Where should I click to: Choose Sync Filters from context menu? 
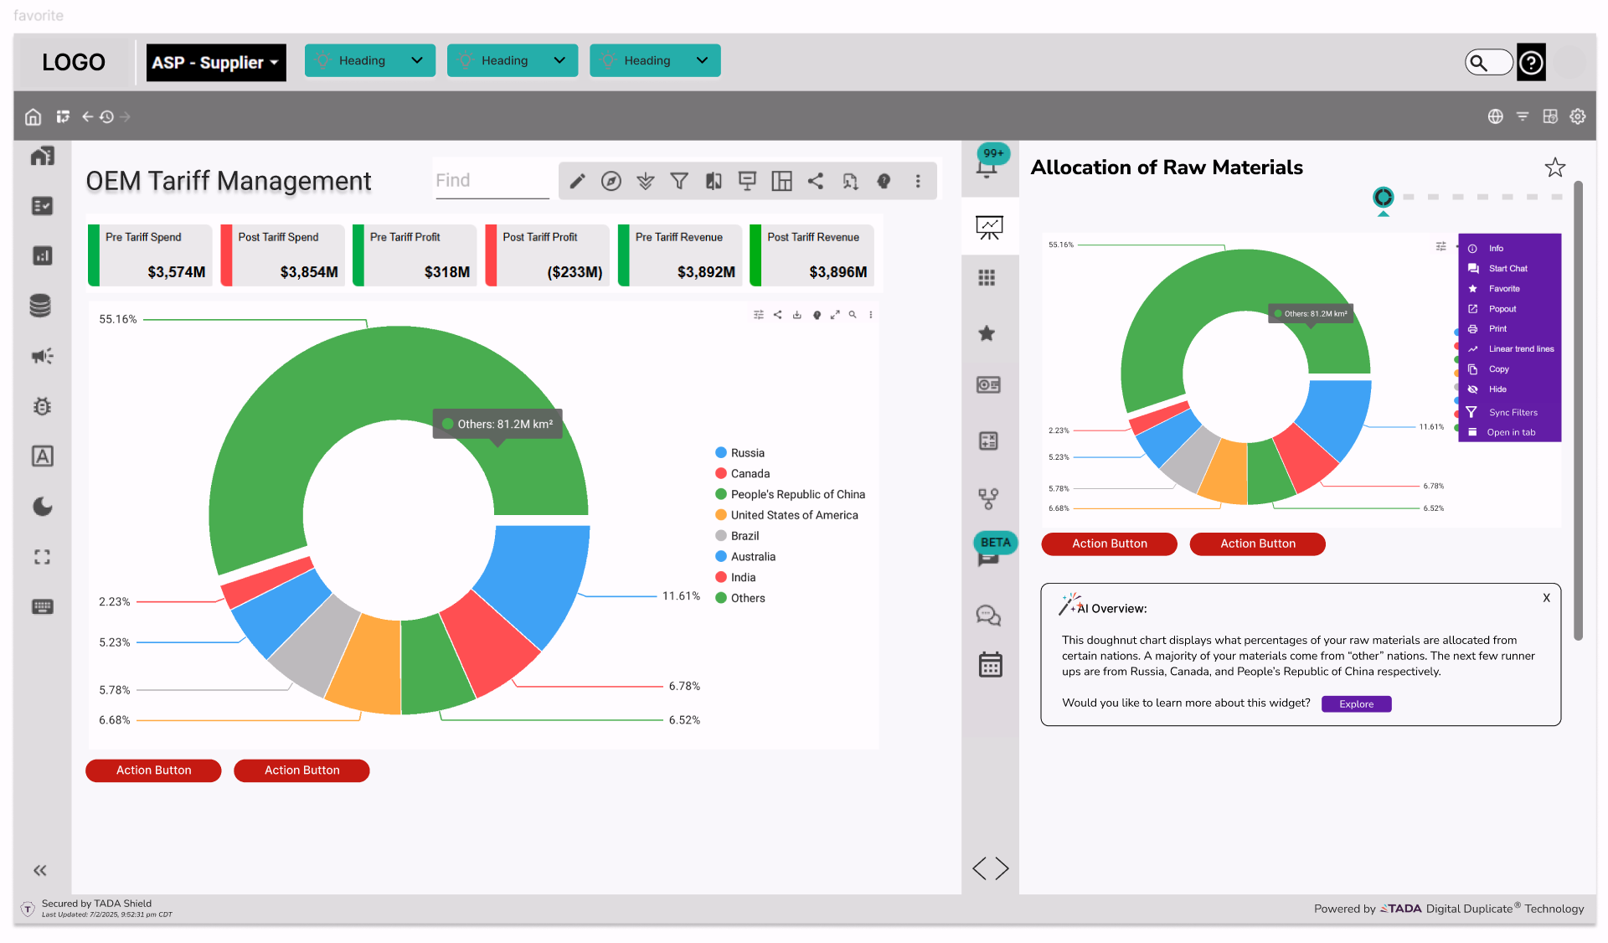pyautogui.click(x=1513, y=413)
